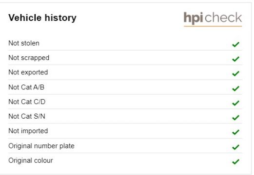This screenshot has width=254, height=175.
Task: Click the Not scrapped label
Action: [x=29, y=58]
